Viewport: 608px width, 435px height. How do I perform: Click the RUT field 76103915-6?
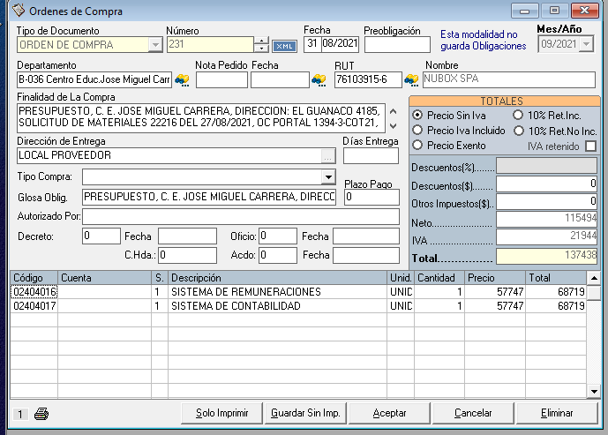pyautogui.click(x=368, y=79)
